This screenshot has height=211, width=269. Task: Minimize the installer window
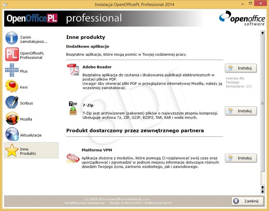(x=243, y=4)
